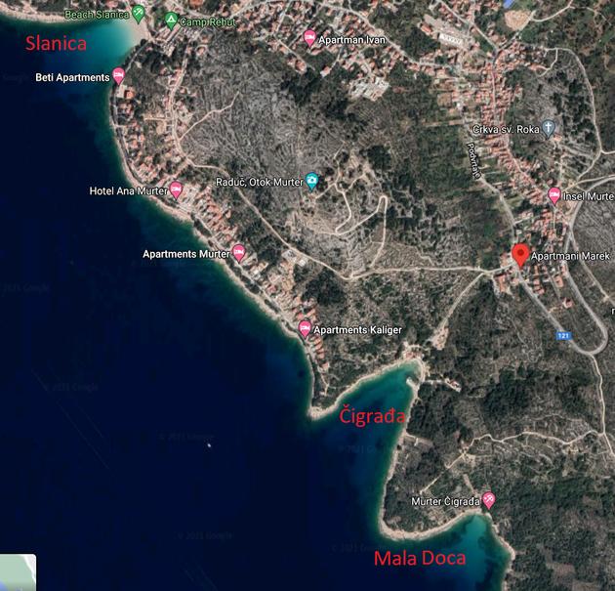Click the red Apartmani Marek location pin
This screenshot has width=615, height=591.
tap(520, 255)
